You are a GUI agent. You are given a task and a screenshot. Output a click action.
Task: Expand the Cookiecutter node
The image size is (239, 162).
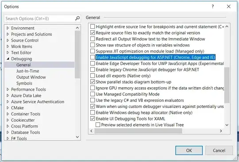coord(8,120)
